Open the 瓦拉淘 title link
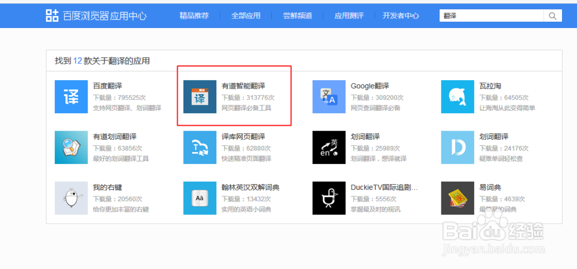 pyautogui.click(x=490, y=86)
